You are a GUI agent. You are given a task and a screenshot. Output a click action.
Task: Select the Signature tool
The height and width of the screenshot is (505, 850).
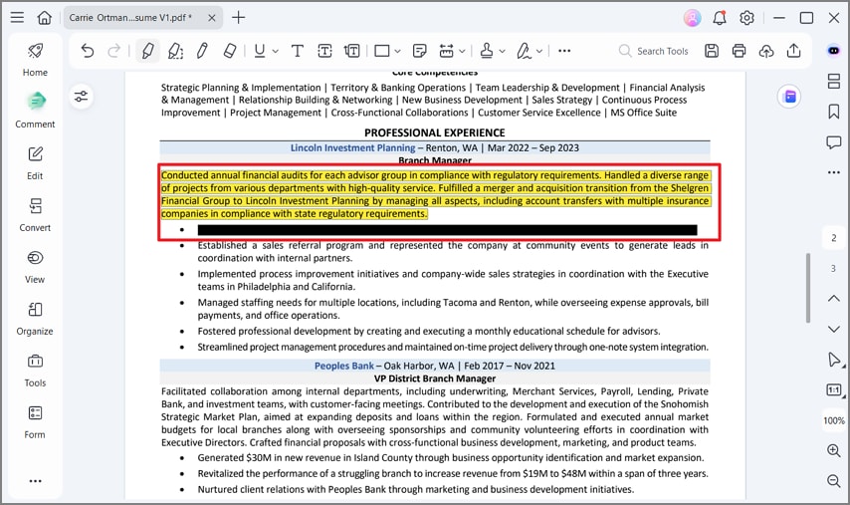click(524, 51)
